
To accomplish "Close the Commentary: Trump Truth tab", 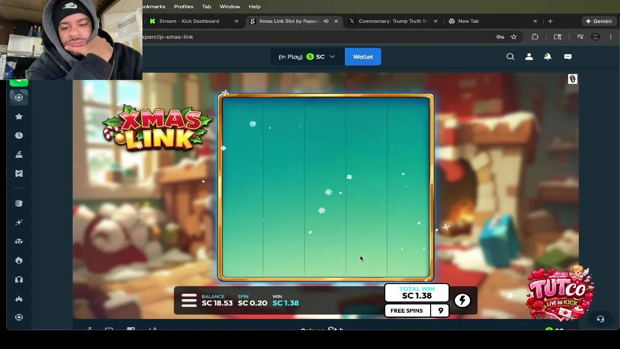I will pos(435,21).
